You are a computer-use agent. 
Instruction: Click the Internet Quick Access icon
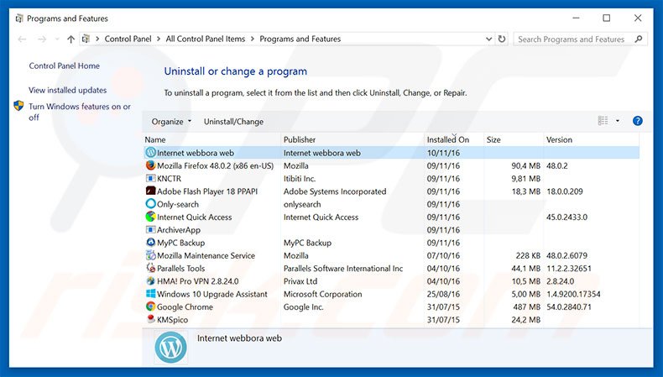(x=150, y=217)
